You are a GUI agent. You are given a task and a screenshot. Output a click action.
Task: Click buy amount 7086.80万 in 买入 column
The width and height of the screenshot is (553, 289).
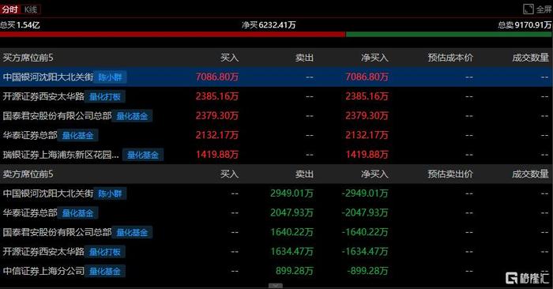tap(217, 77)
